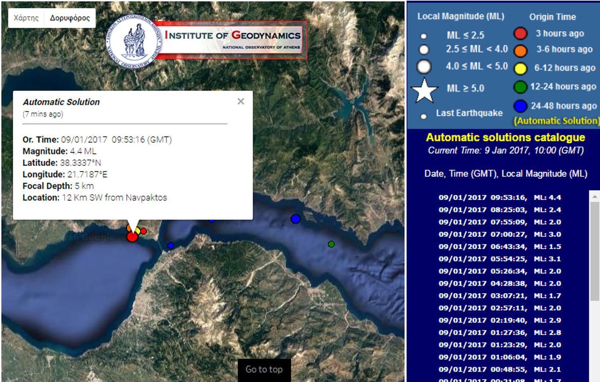The image size is (600, 382).
Task: Click the small red marker beside the yellow one
Action: pos(144,231)
